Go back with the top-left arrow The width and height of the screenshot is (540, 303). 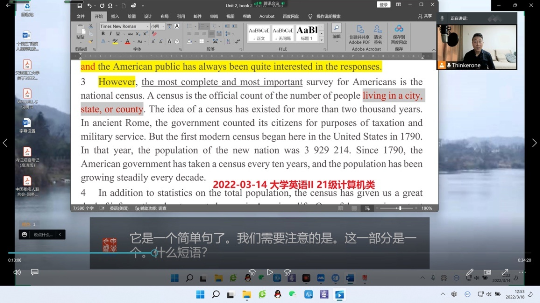tap(8, 5)
